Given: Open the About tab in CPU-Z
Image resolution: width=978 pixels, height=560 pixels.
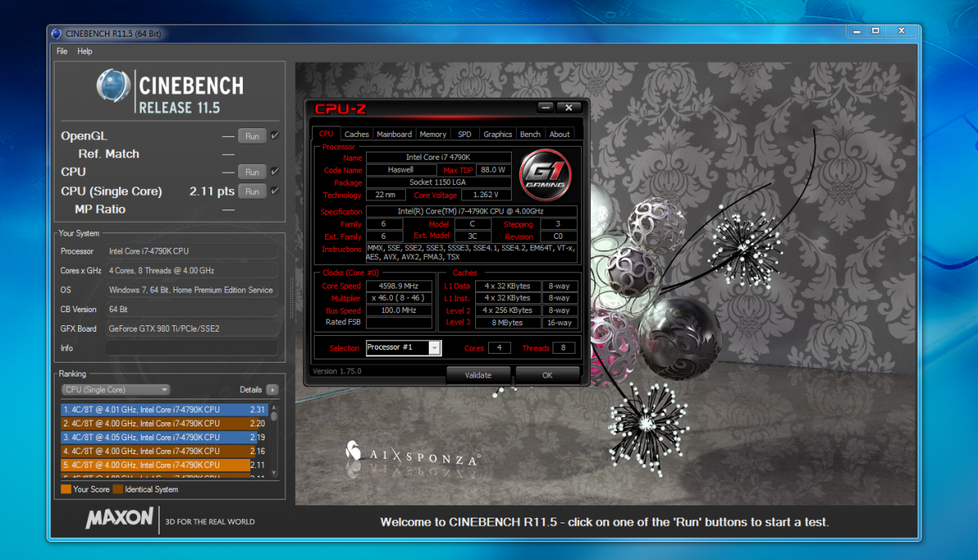Looking at the screenshot, I should 560,134.
